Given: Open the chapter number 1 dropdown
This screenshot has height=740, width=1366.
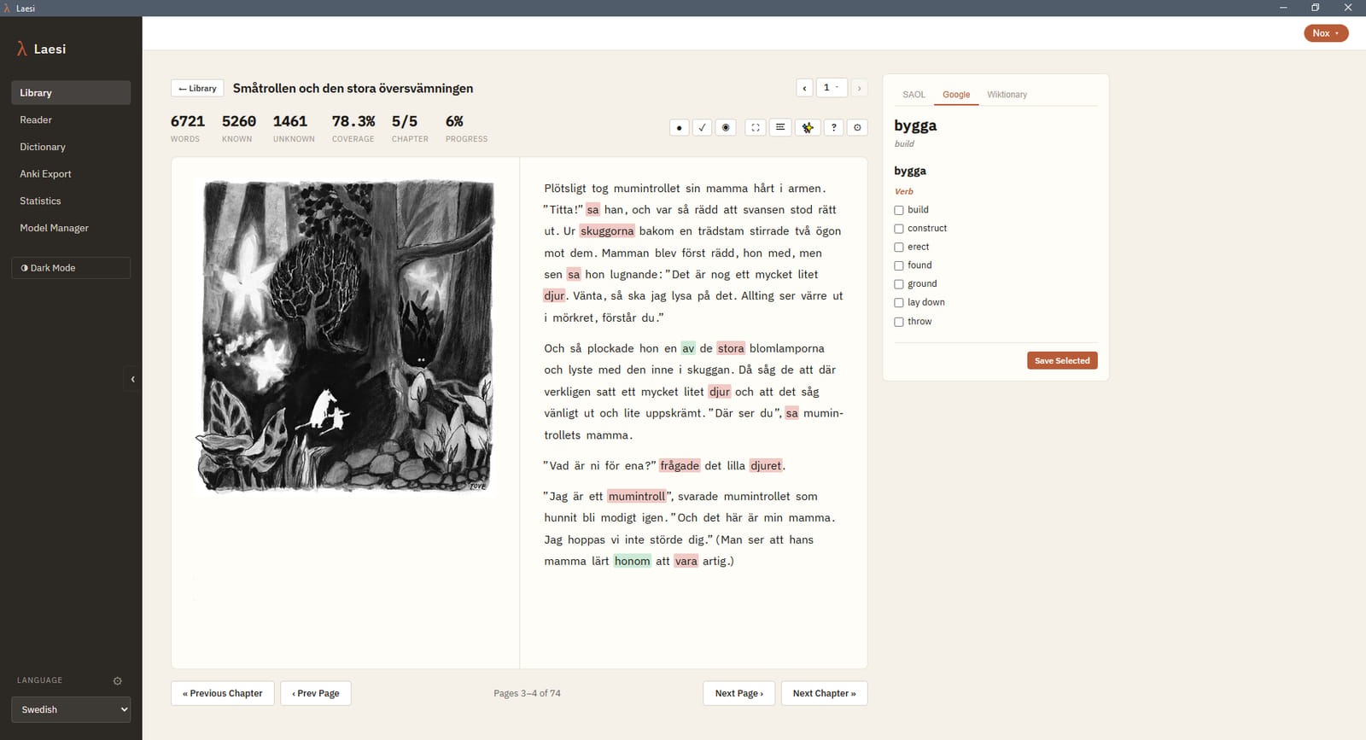Looking at the screenshot, I should click(832, 88).
